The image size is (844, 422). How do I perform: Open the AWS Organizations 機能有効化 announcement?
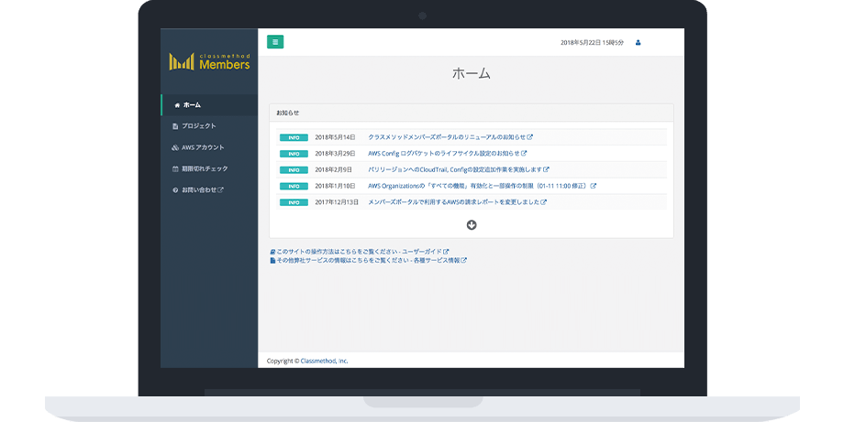(x=477, y=186)
